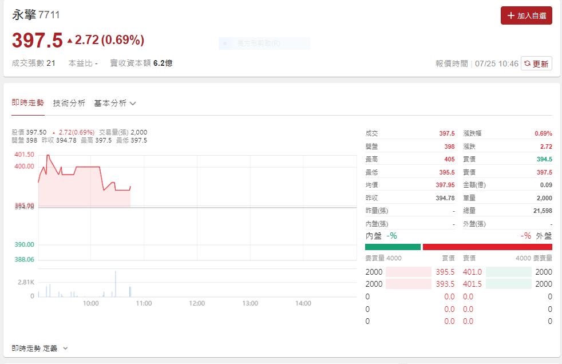Click the red 外盤 ratio bar
The height and width of the screenshot is (364, 562).
pos(487,247)
